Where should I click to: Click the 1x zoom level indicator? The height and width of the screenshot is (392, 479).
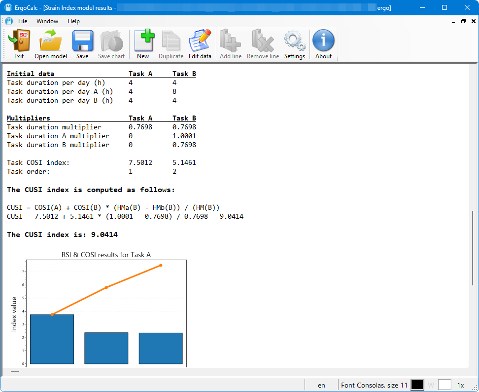pyautogui.click(x=460, y=385)
